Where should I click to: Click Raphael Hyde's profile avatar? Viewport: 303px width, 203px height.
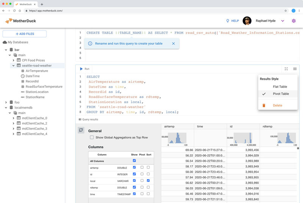(x=247, y=21)
